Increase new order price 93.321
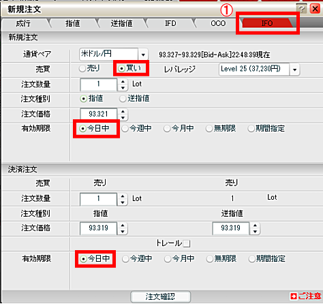323x304 pixels. [x=123, y=112]
